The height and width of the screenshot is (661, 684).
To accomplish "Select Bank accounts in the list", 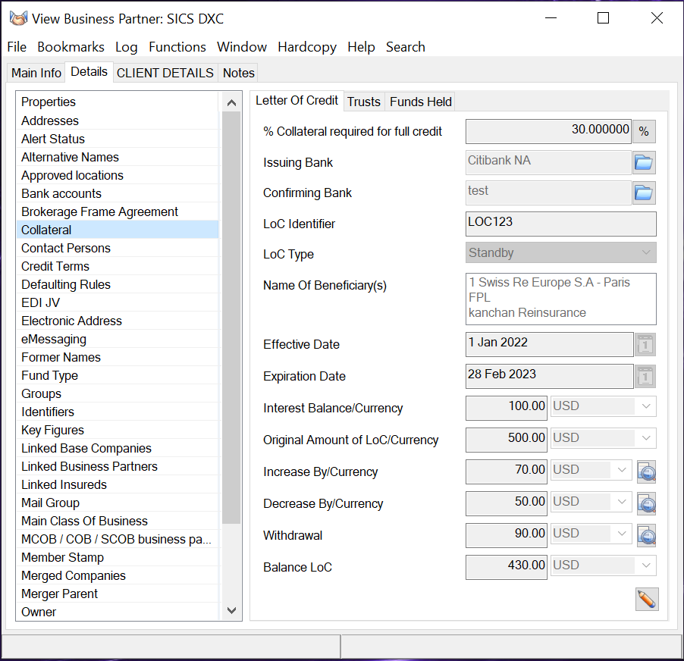I will point(61,193).
